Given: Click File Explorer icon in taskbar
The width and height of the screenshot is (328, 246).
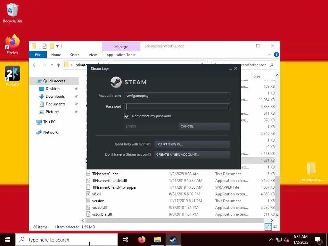Looking at the screenshot, I should [x=158, y=240].
